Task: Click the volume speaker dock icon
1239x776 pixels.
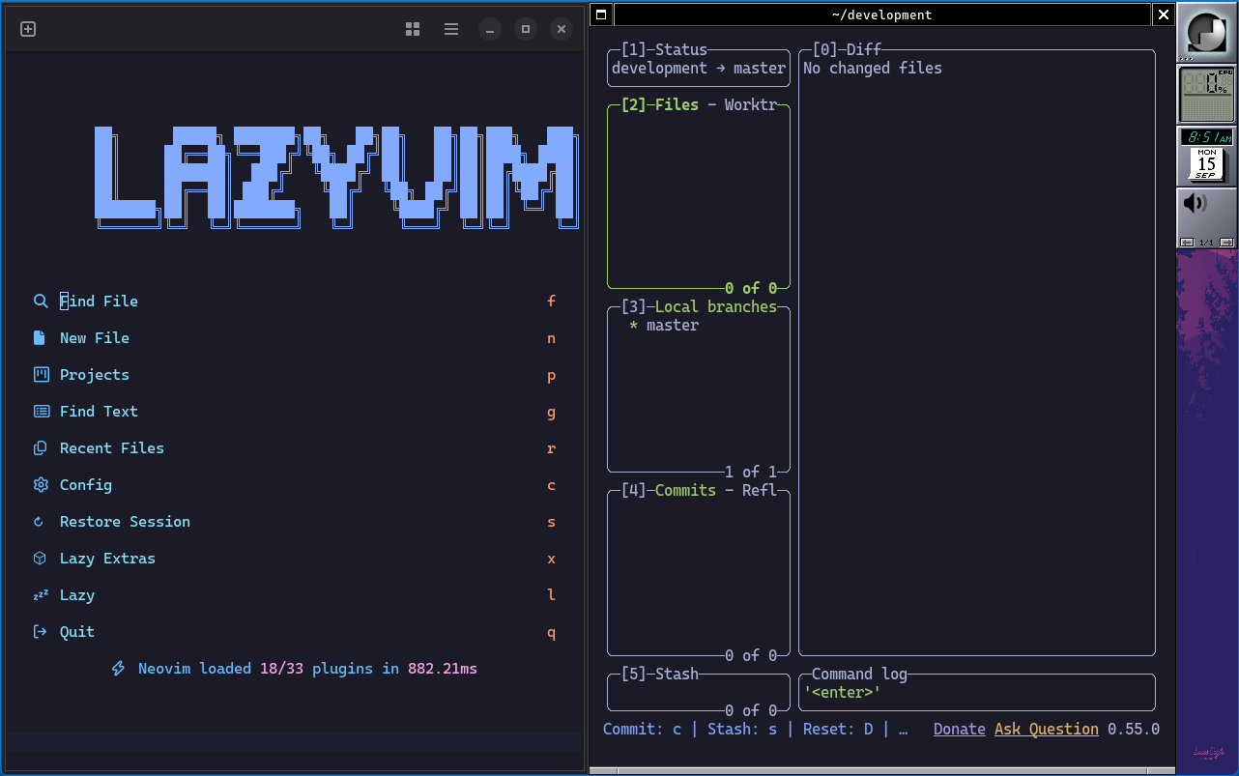Action: point(1196,203)
